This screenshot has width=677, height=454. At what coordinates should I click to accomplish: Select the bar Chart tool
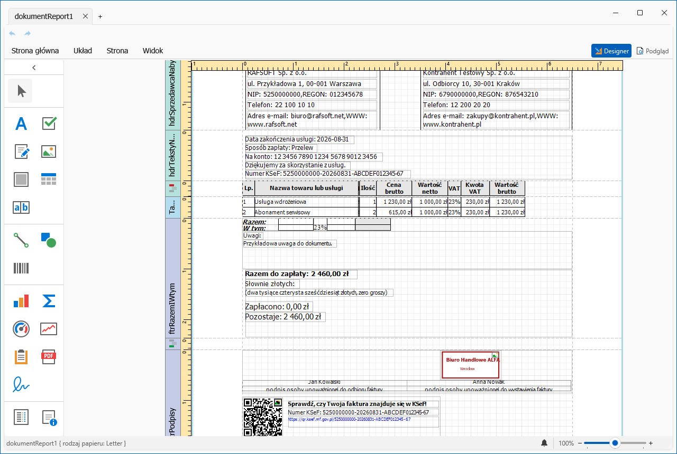(21, 301)
